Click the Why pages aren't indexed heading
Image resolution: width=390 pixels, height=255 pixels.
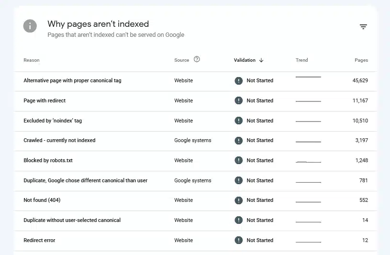[x=98, y=24]
